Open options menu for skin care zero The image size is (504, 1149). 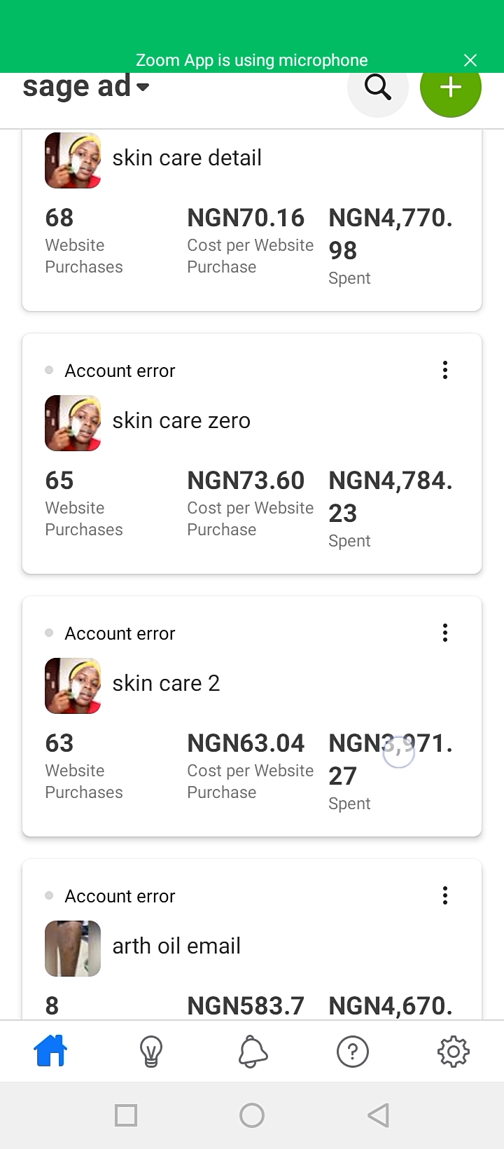click(x=445, y=370)
